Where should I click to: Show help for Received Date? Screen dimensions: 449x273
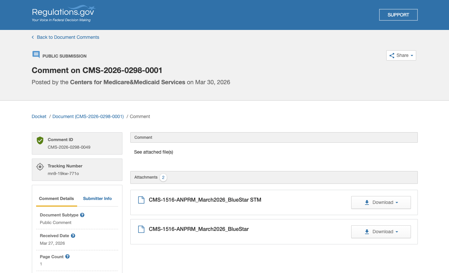pyautogui.click(x=73, y=236)
